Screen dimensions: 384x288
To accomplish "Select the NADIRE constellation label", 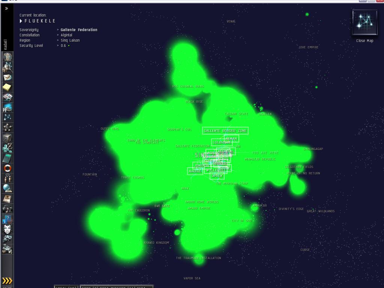I will 195,171.
